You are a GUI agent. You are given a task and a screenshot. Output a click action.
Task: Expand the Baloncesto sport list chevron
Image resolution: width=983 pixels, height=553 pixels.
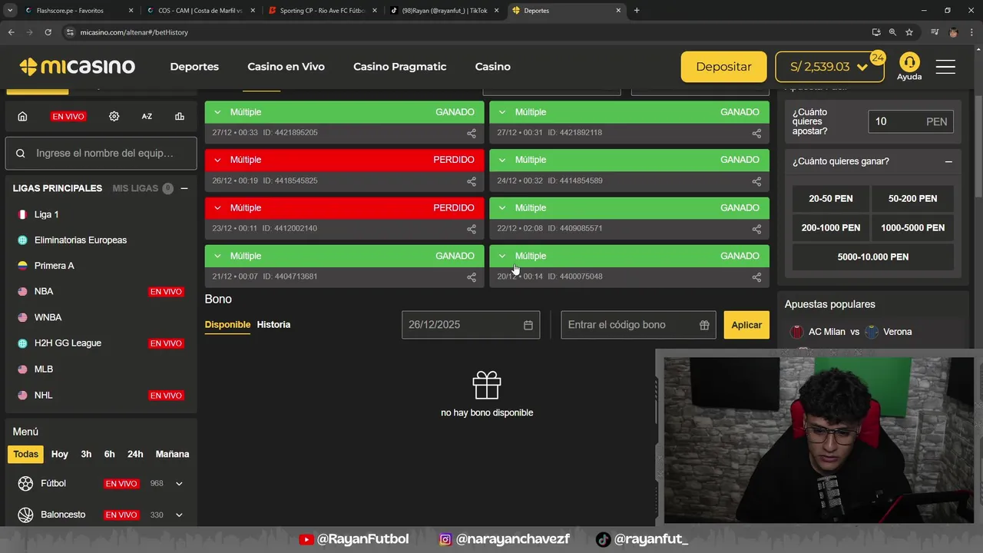tap(179, 515)
